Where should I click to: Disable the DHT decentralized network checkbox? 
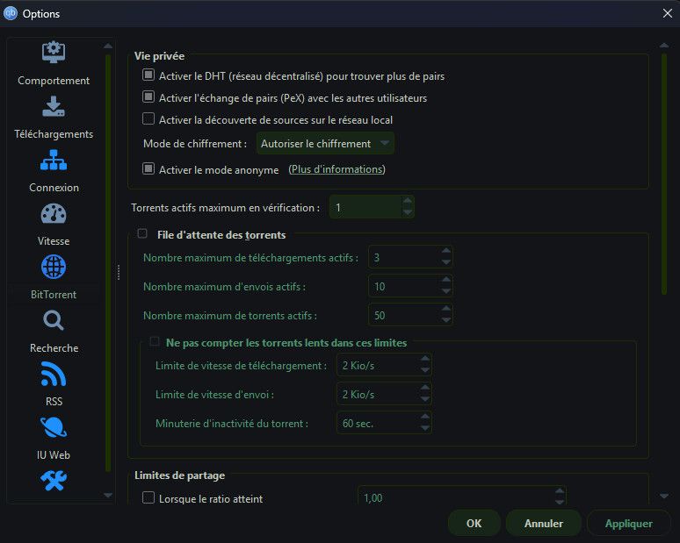[x=148, y=76]
